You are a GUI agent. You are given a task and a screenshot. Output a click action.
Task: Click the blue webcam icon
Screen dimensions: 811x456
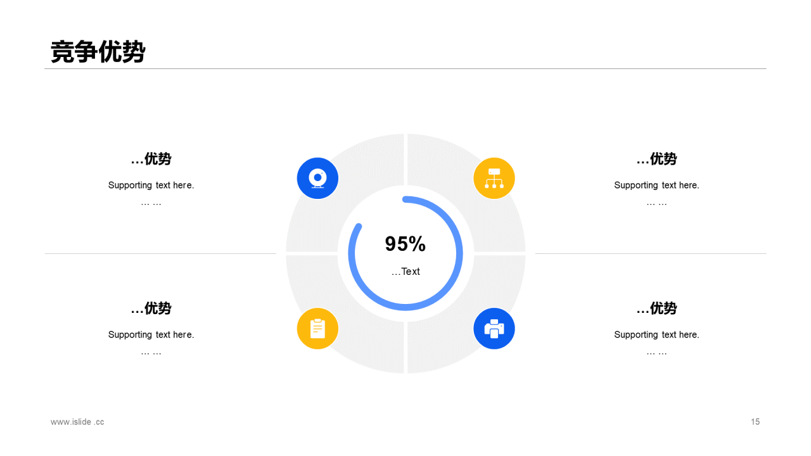(317, 178)
